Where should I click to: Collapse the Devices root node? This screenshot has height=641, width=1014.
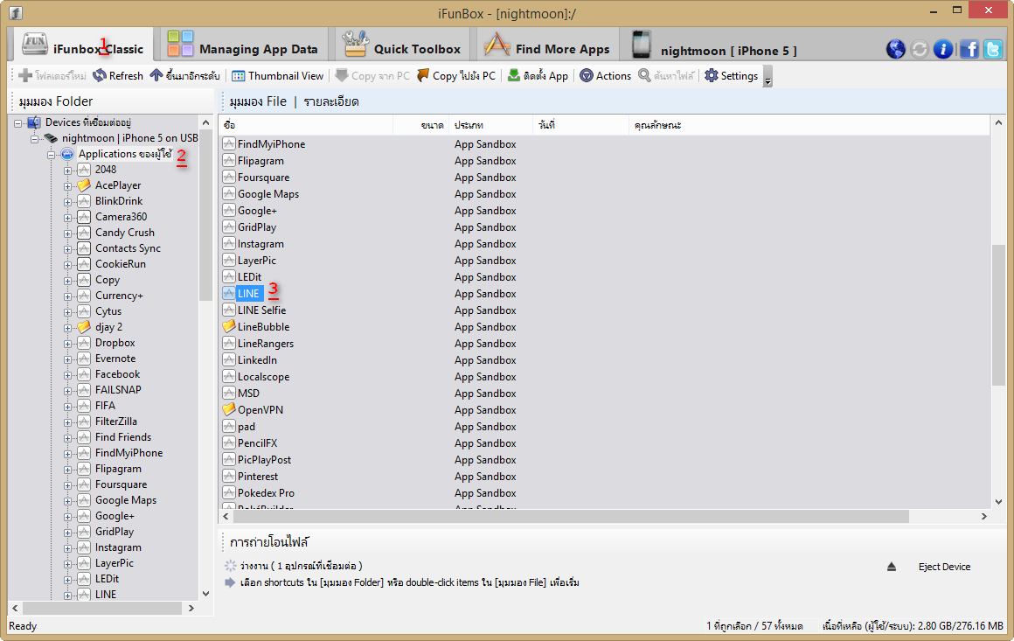[18, 123]
